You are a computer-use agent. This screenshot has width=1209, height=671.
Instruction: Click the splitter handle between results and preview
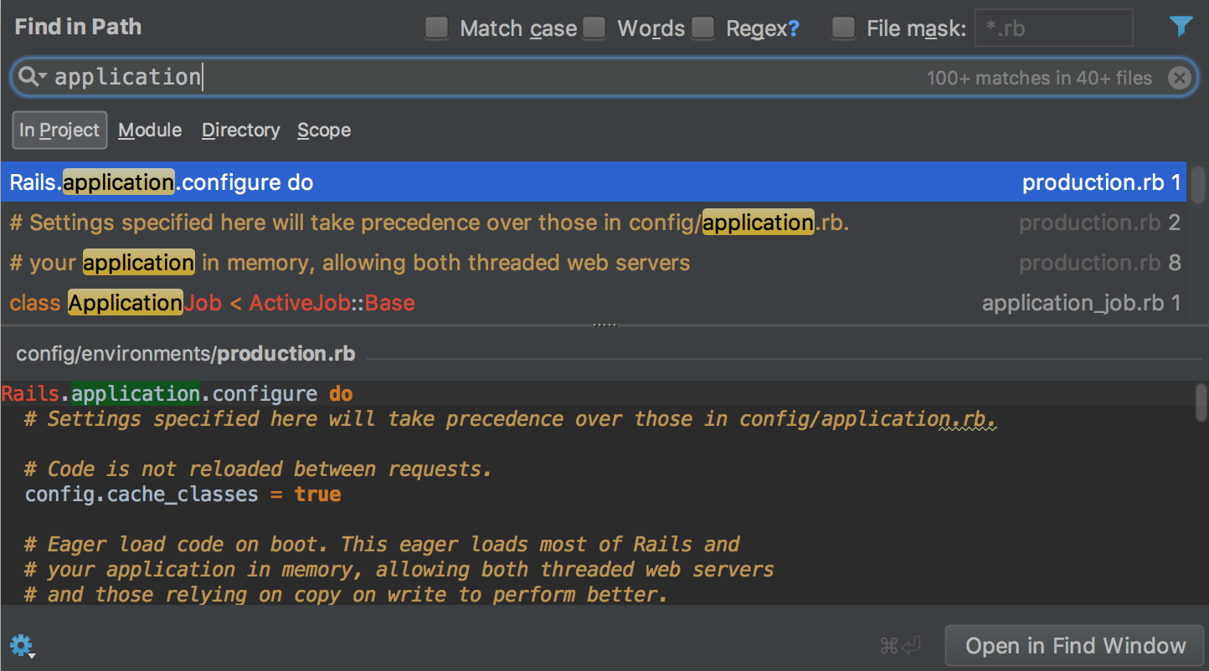click(604, 325)
